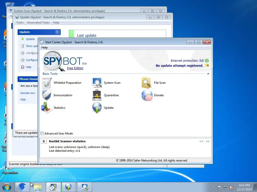Click the Quarantine label

(x=111, y=95)
